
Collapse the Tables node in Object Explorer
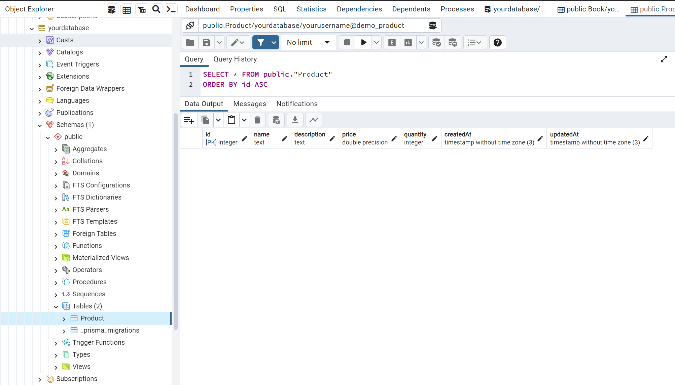[x=56, y=306]
